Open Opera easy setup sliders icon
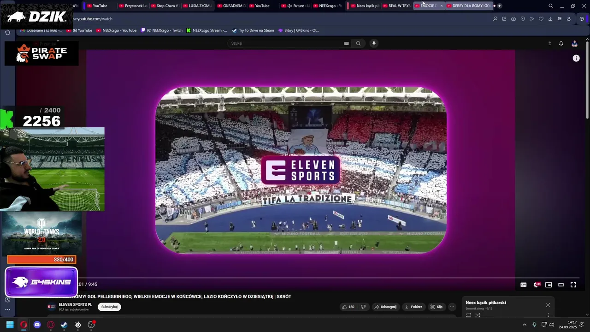This screenshot has width=590, height=332. click(560, 19)
